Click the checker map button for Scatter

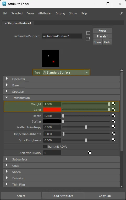point(114,121)
